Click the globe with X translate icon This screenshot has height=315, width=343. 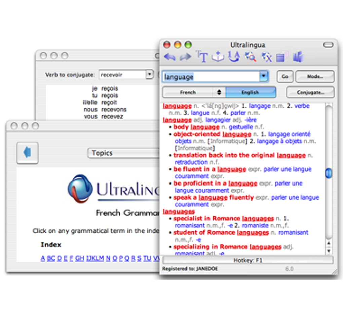(x=266, y=57)
